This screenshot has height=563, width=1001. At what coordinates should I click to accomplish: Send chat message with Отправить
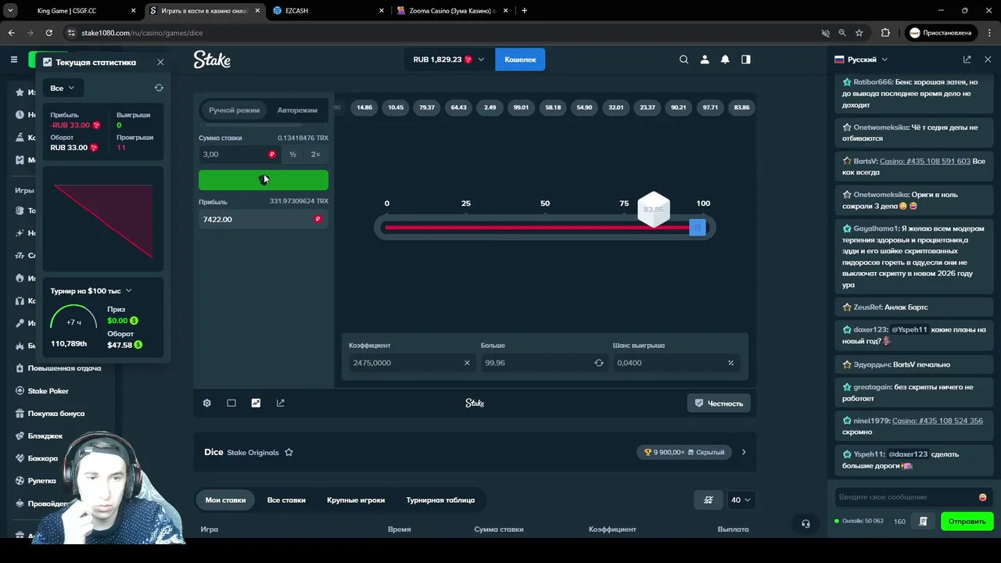pyautogui.click(x=967, y=522)
